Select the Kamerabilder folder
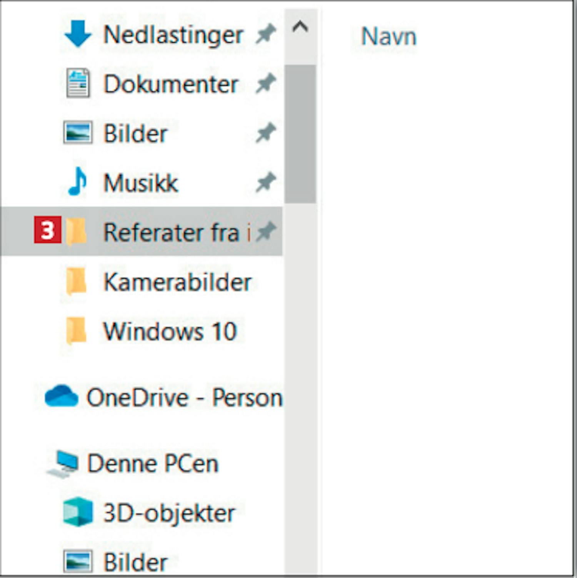Image resolution: width=577 pixels, height=578 pixels. (x=177, y=282)
